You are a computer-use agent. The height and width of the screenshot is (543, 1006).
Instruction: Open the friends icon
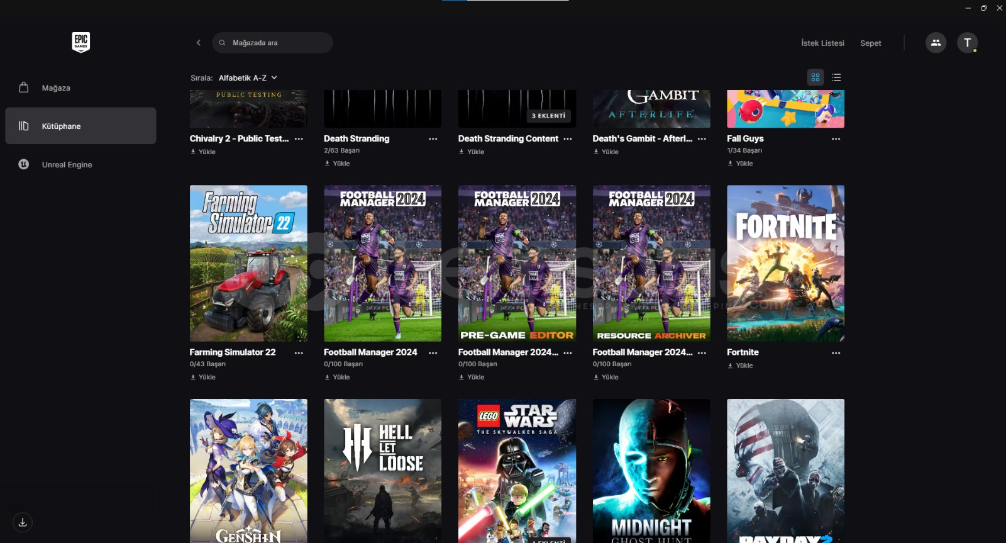pos(936,43)
